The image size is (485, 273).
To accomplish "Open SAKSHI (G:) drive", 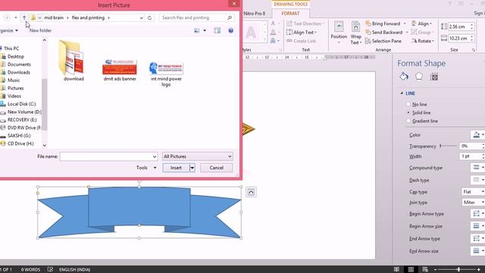I will (19, 136).
